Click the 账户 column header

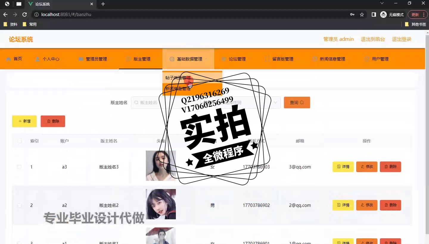point(64,141)
